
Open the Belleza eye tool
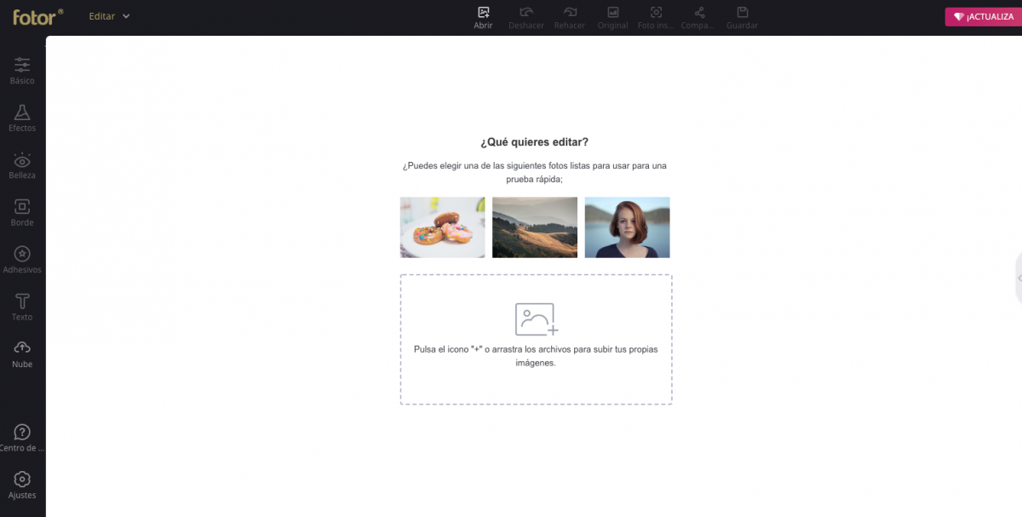point(22,164)
